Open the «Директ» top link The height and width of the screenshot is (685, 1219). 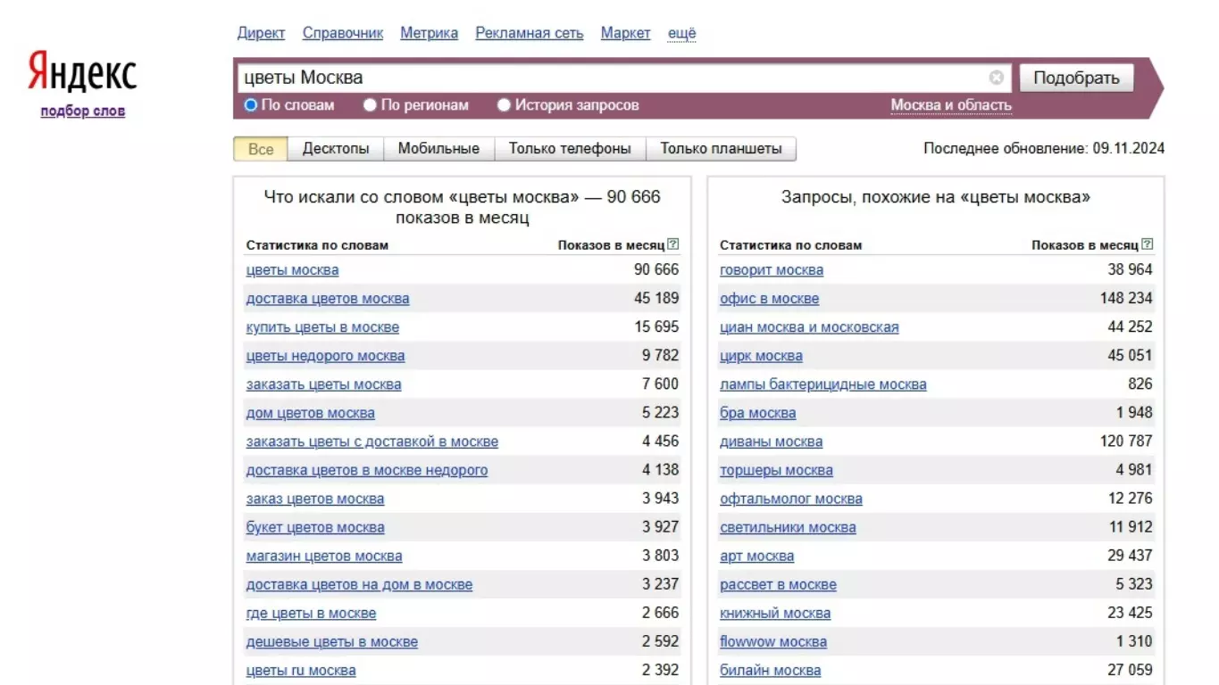pyautogui.click(x=261, y=33)
